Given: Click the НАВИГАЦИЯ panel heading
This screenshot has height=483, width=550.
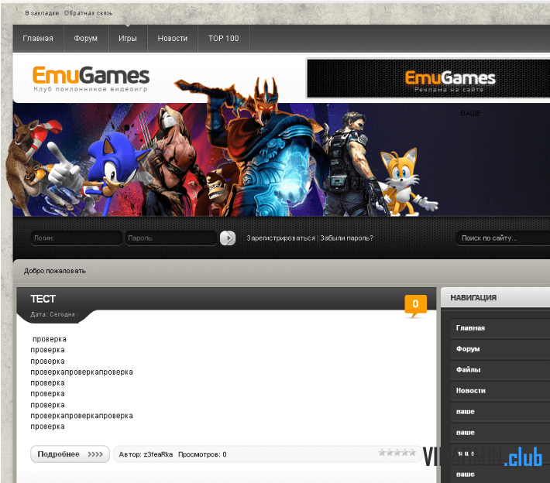Looking at the screenshot, I should [x=473, y=298].
